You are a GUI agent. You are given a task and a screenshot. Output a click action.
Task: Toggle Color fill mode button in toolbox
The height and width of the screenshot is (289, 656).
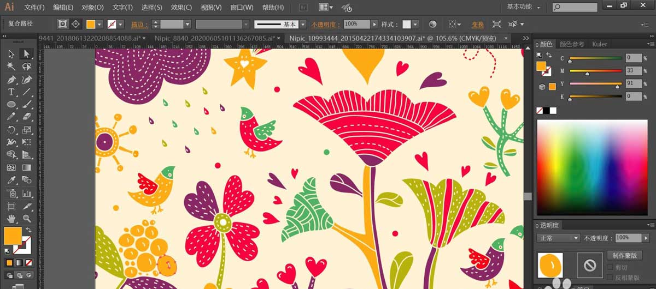(x=9, y=262)
